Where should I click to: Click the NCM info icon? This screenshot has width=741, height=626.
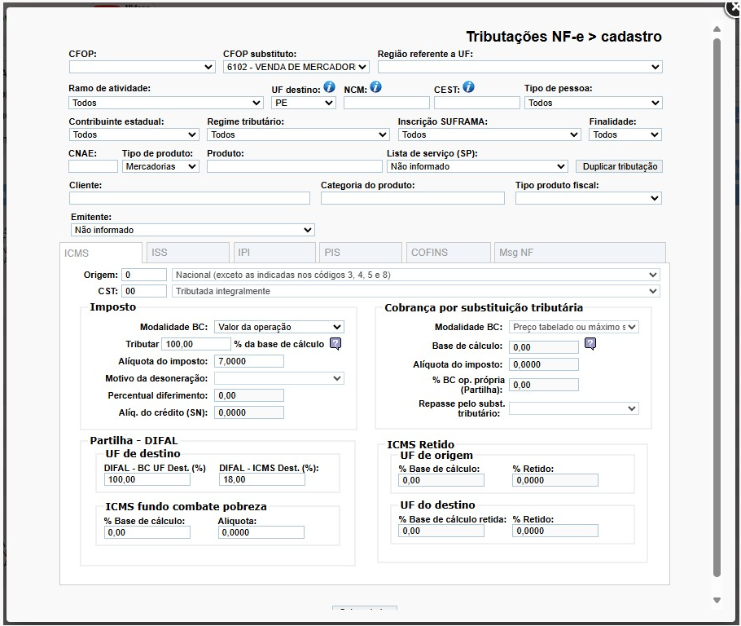(375, 87)
